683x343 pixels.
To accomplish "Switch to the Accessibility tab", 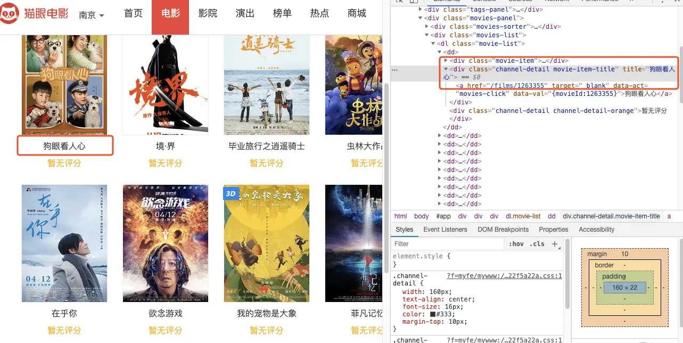I will tap(596, 230).
